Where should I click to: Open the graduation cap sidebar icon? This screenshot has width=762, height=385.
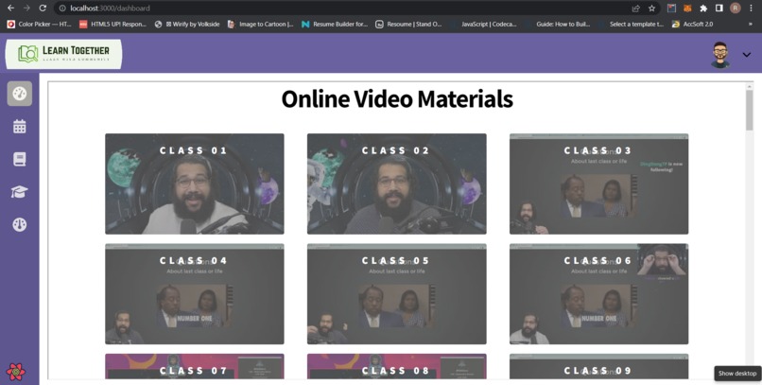20,192
